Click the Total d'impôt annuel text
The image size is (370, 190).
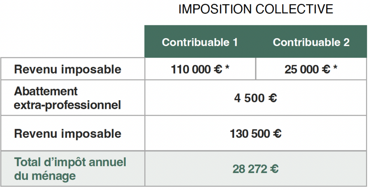click(x=70, y=162)
